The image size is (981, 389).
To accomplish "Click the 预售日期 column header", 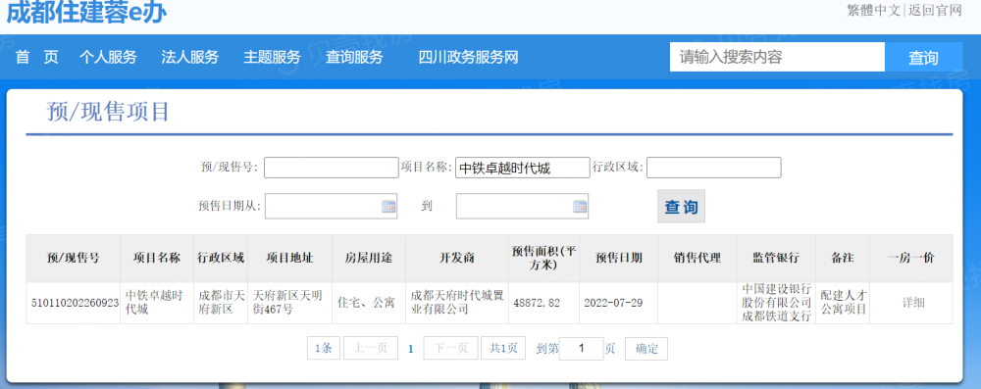I will coord(619,259).
